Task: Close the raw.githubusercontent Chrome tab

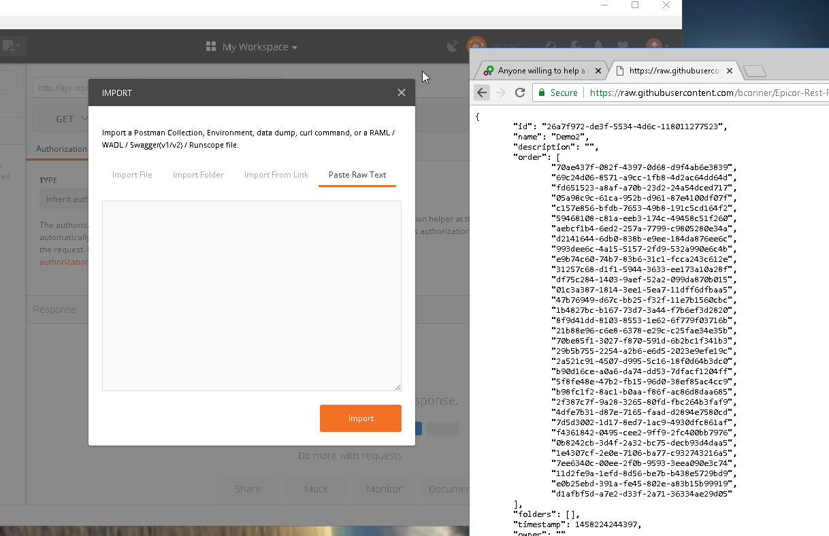Action: (730, 71)
